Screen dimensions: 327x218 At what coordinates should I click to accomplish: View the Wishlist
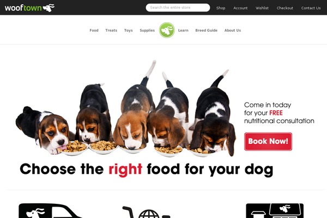[x=262, y=8]
